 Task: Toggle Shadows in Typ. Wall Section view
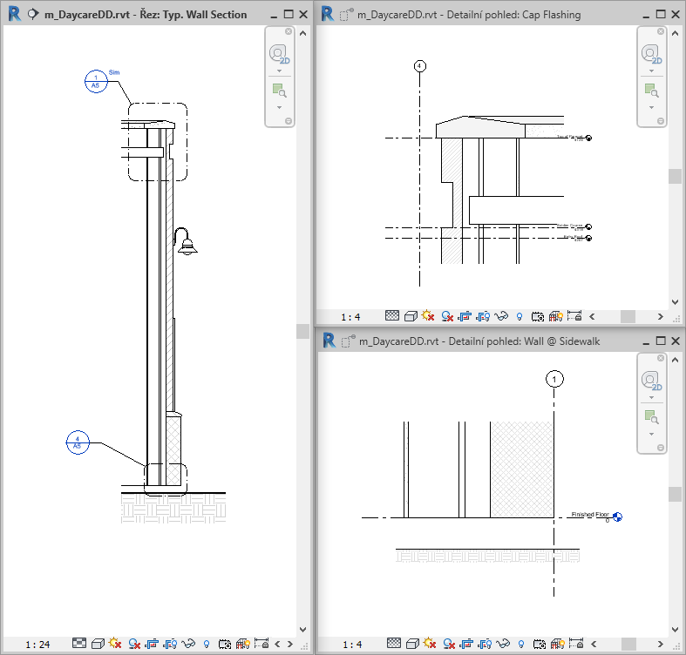tap(134, 644)
